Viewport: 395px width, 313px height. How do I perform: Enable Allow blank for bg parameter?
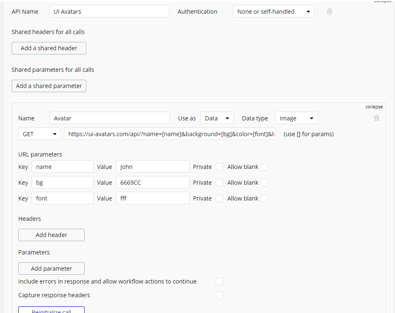(264, 183)
